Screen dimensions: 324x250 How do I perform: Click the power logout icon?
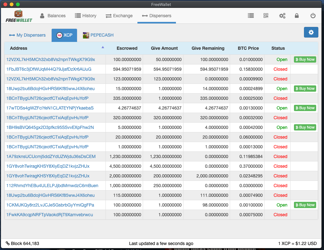(313, 16)
